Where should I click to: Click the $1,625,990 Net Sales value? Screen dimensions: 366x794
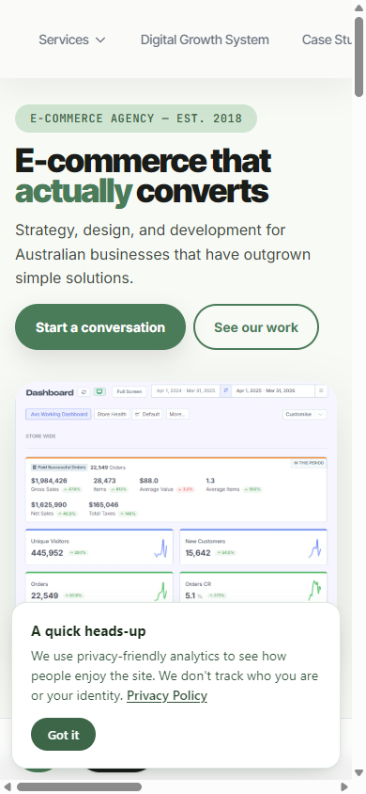pos(49,505)
